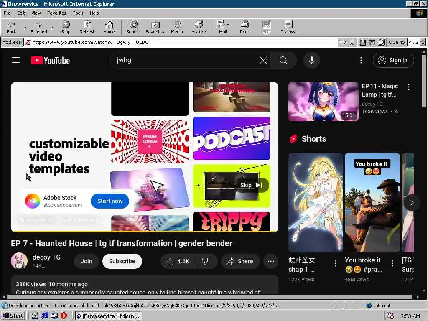This screenshot has width=428, height=321.
Task: Clear the search text with X
Action: coord(263,60)
